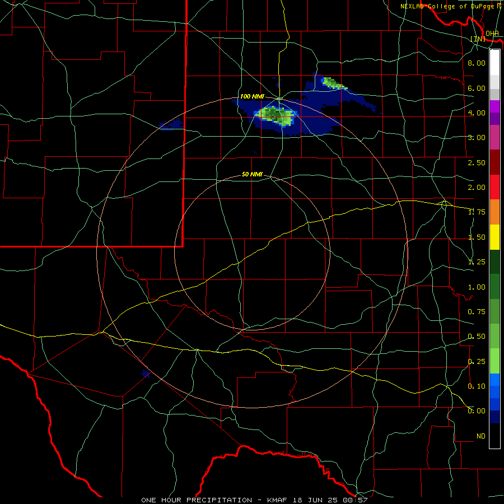Click the blue precipitation patch west of the state line
Image resolution: width=504 pixels, height=504 pixels.
[x=171, y=124]
